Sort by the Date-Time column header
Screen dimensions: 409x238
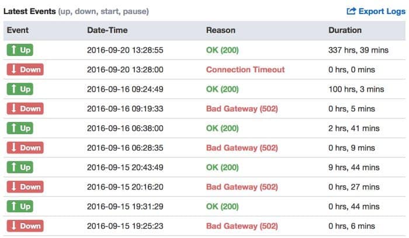click(x=107, y=30)
